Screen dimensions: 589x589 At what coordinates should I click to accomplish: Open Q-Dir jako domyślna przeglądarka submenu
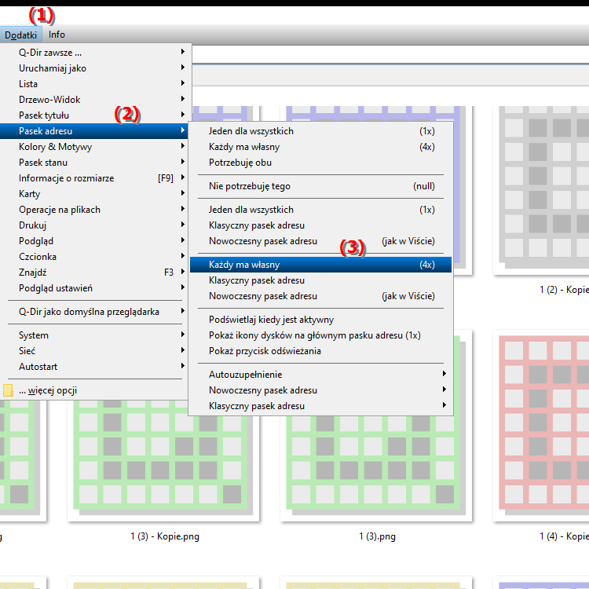click(x=96, y=312)
